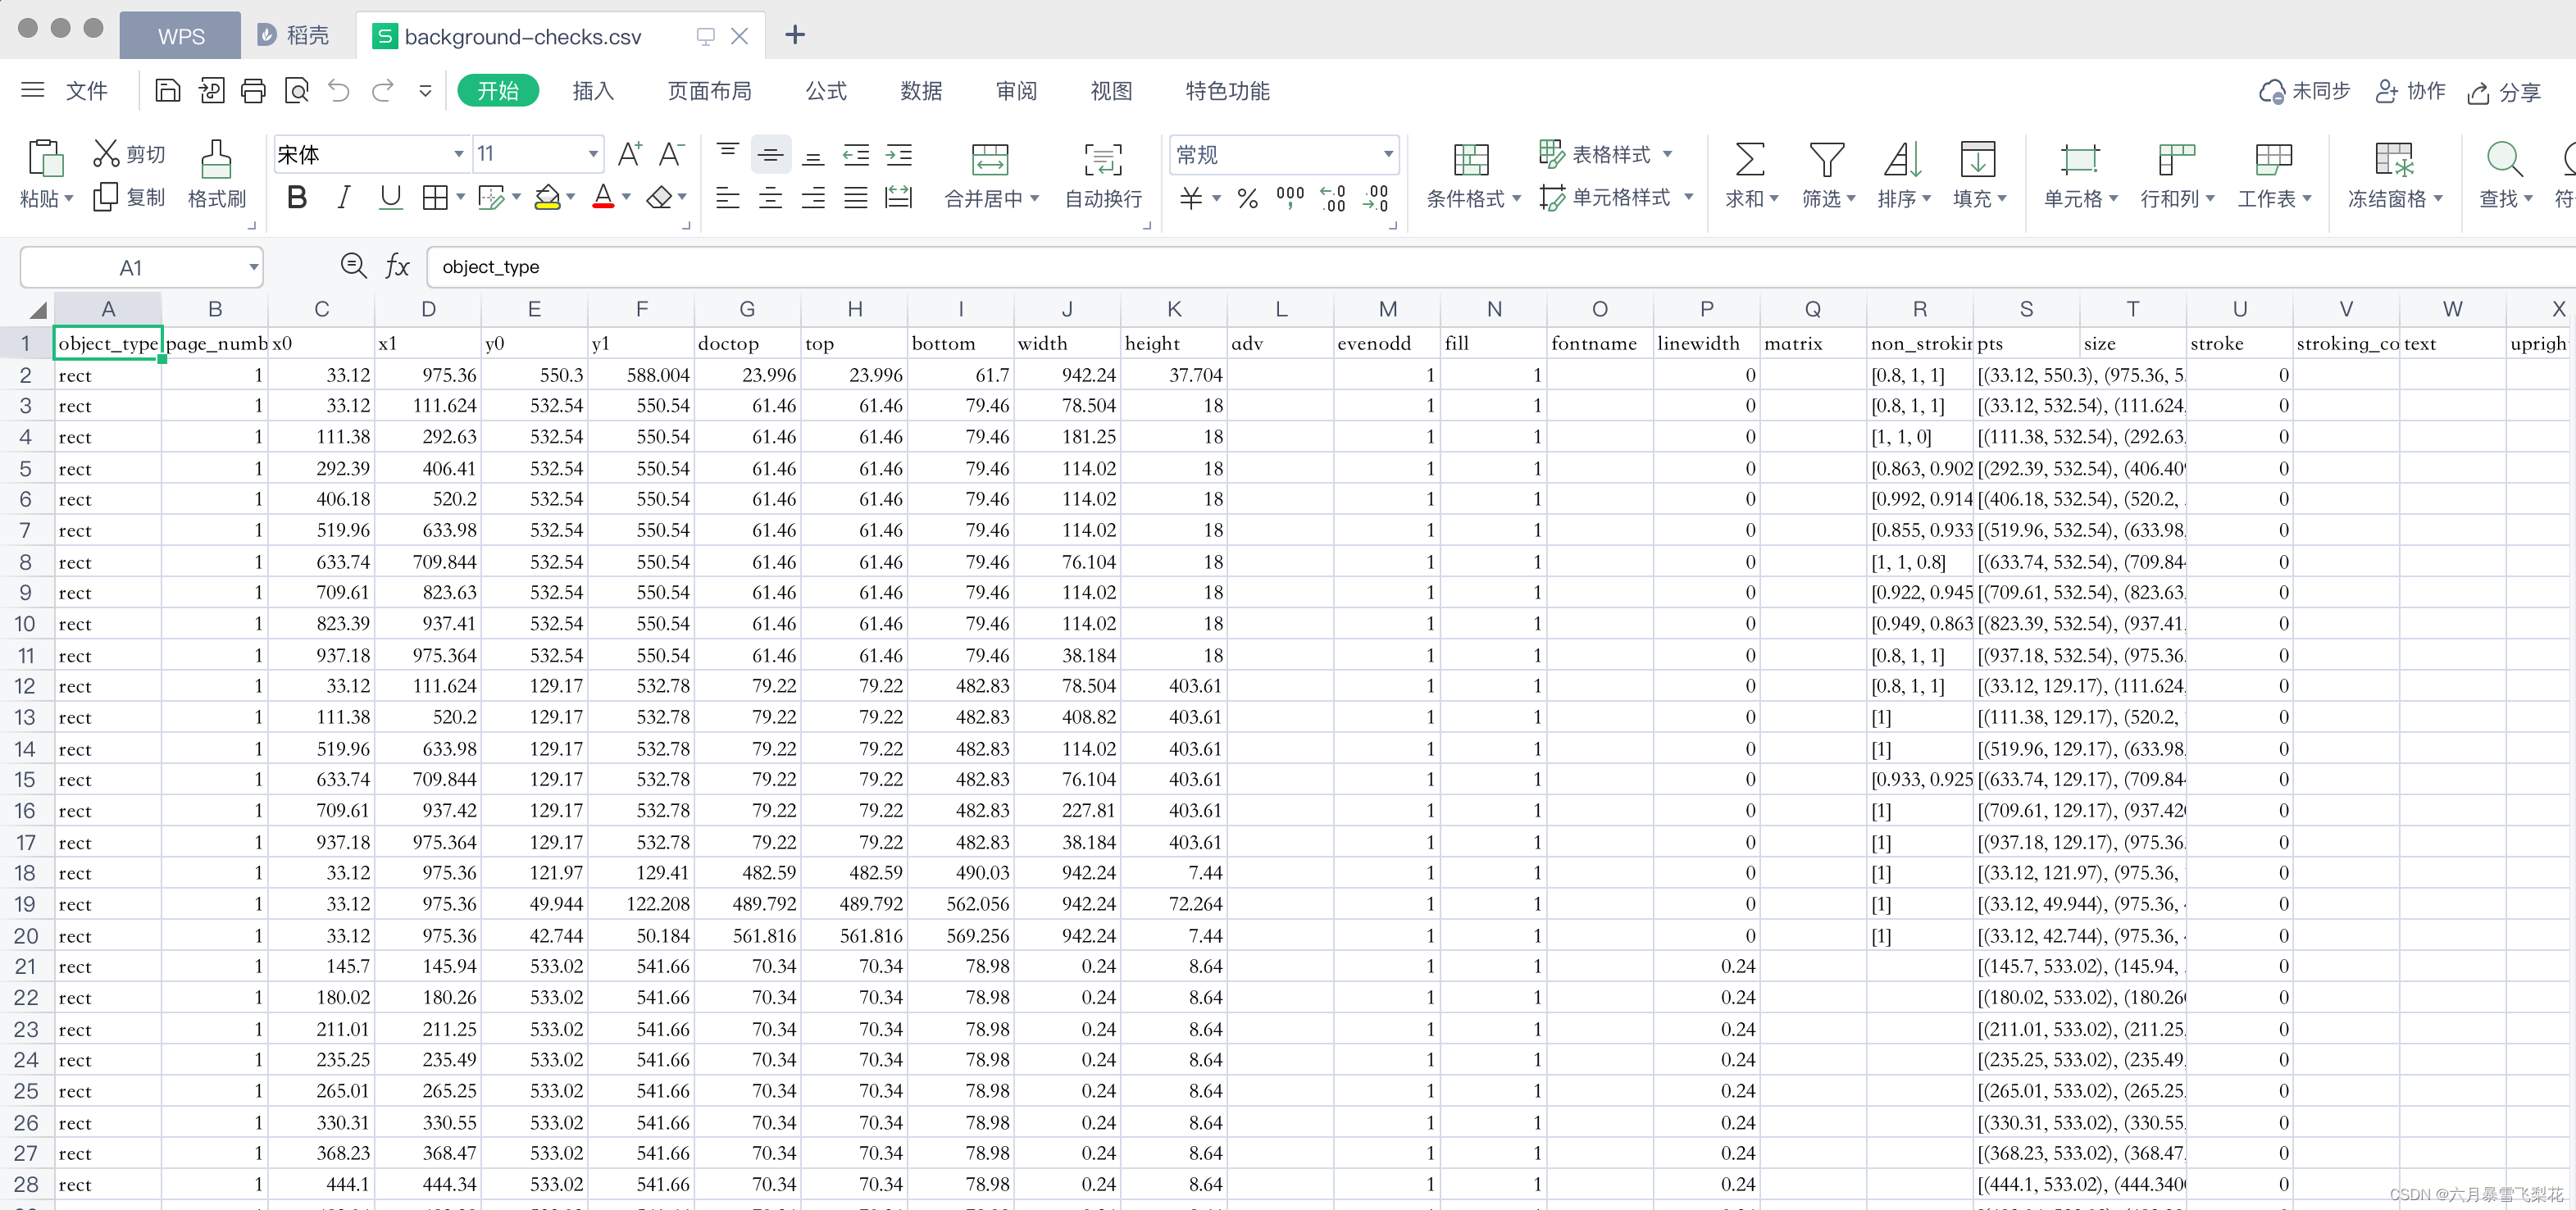The width and height of the screenshot is (2576, 1210).
Task: Click the 单元格样式 button
Action: pos(1605,198)
